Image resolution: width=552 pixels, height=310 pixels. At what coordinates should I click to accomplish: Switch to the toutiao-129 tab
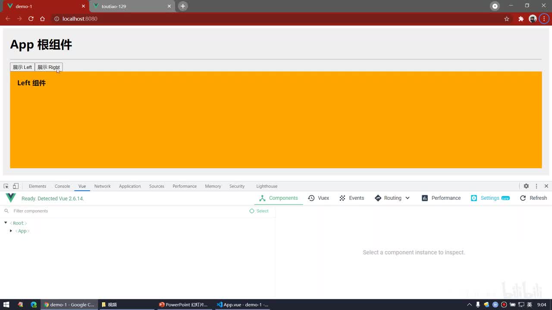point(132,6)
